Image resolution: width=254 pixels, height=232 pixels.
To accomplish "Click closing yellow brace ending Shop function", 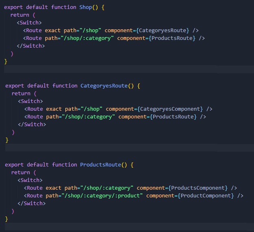I will coord(6,61).
